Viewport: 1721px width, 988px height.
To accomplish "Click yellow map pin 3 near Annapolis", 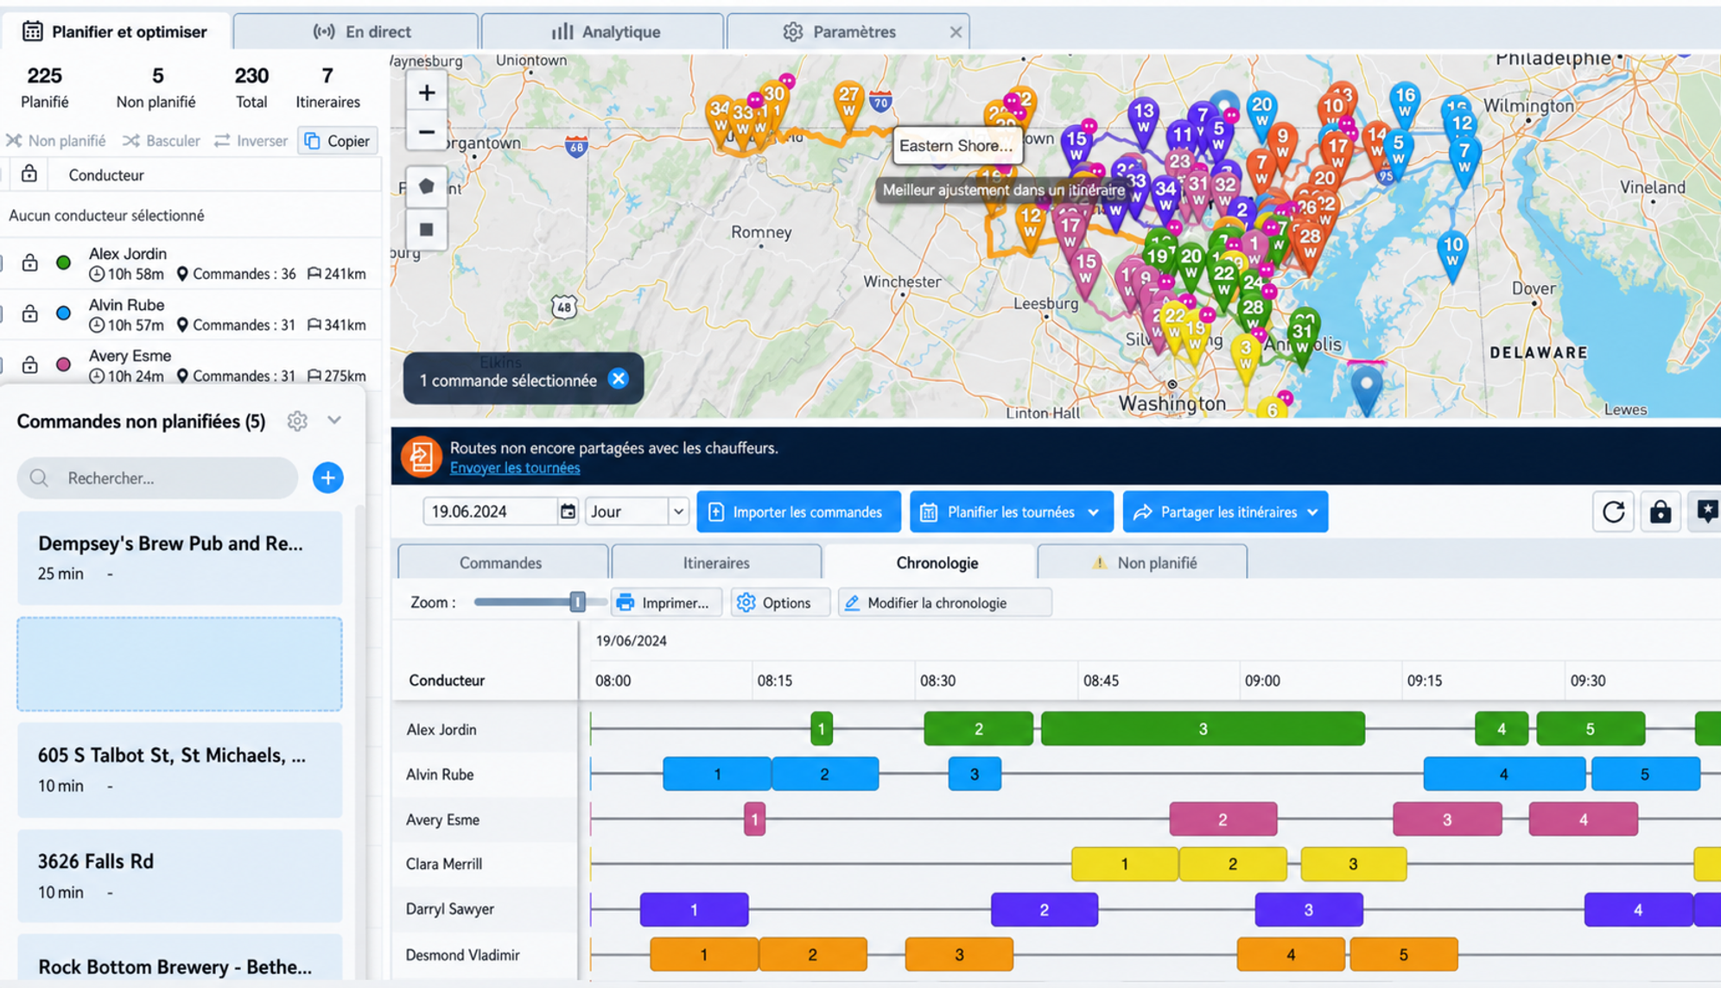I will (x=1245, y=353).
